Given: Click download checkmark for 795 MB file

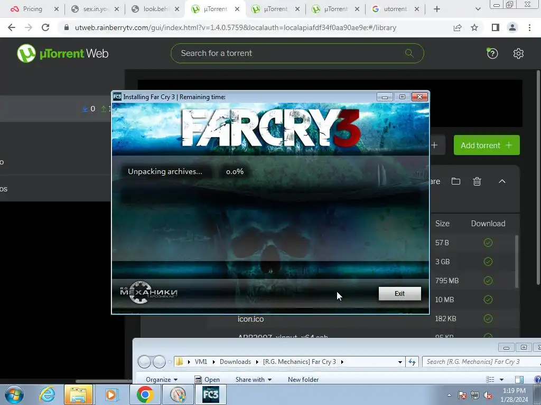Looking at the screenshot, I should click(488, 281).
